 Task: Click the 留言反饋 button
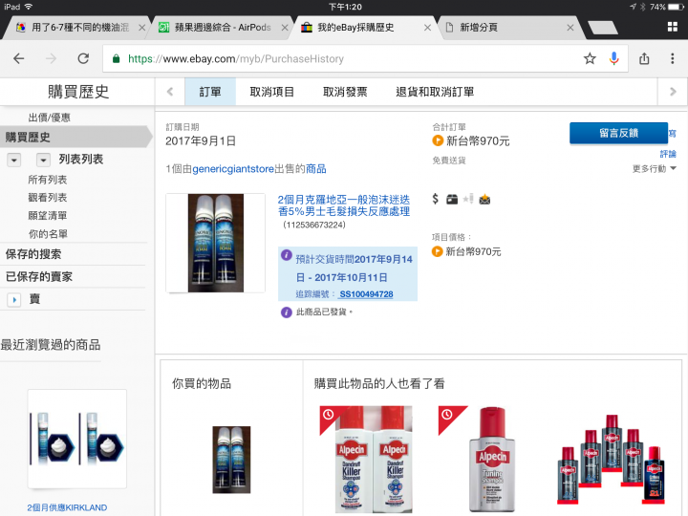coord(618,133)
